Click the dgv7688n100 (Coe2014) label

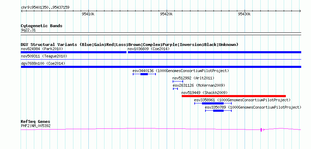point(43,63)
